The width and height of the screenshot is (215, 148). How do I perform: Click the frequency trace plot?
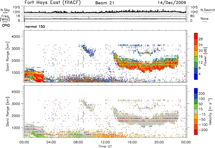(x=105, y=18)
